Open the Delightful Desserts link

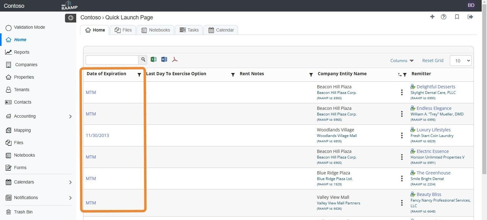click(x=436, y=87)
